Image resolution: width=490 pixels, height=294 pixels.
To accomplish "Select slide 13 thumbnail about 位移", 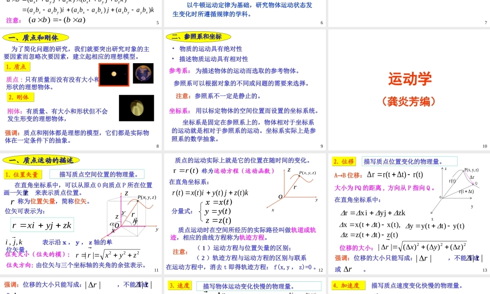I will (x=409, y=213).
